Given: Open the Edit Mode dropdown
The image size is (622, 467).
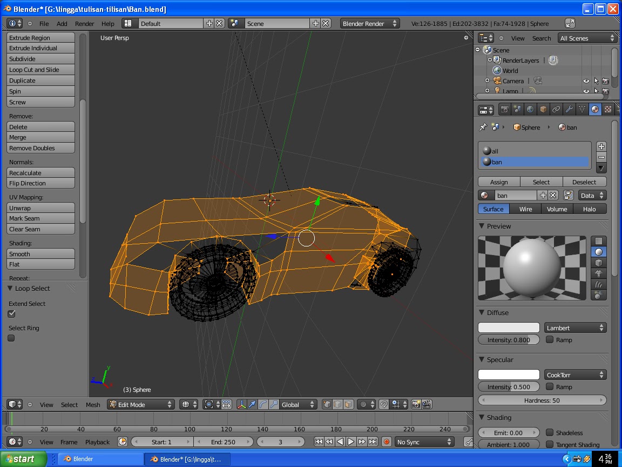Looking at the screenshot, I should click(x=141, y=405).
